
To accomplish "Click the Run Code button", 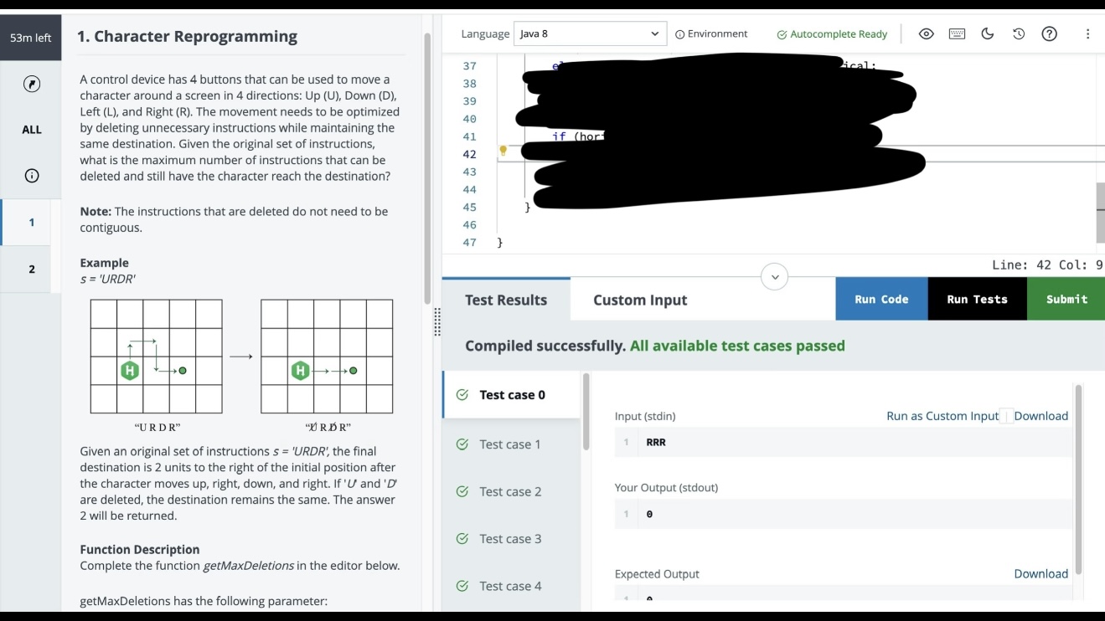I will pyautogui.click(x=881, y=300).
